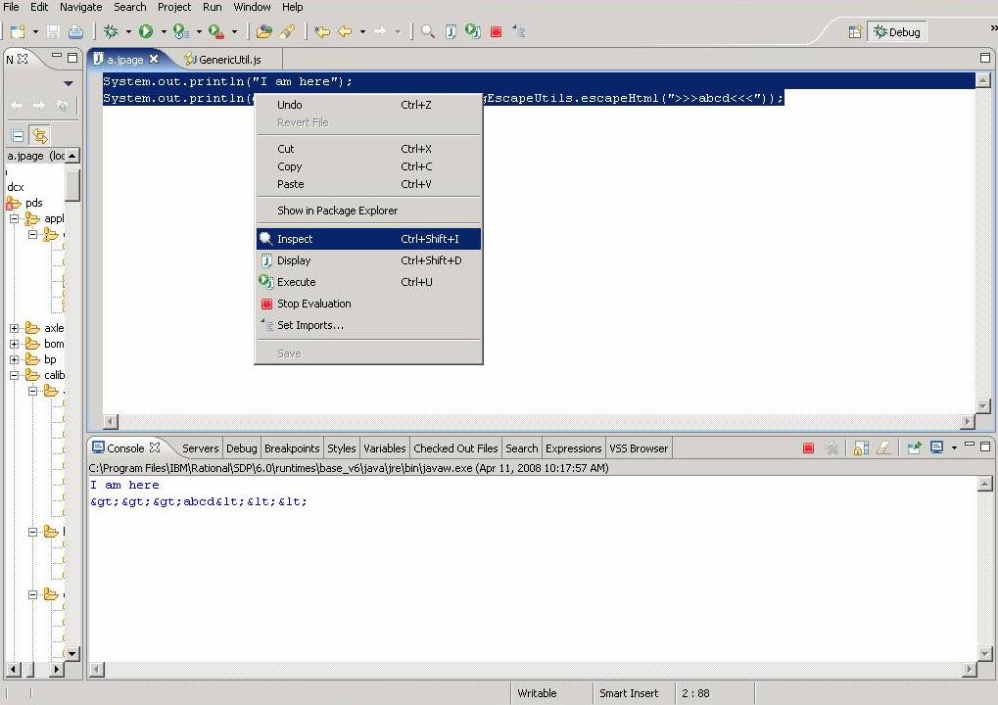Choose Execute in context menu
Screen dimensions: 998x705
[x=368, y=283]
